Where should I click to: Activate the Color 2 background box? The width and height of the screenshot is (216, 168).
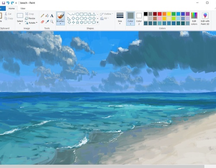139,19
